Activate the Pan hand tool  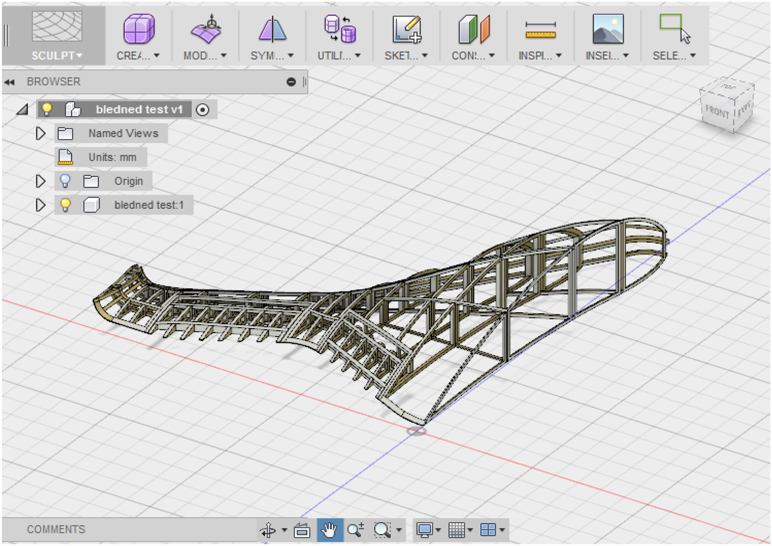point(329,530)
